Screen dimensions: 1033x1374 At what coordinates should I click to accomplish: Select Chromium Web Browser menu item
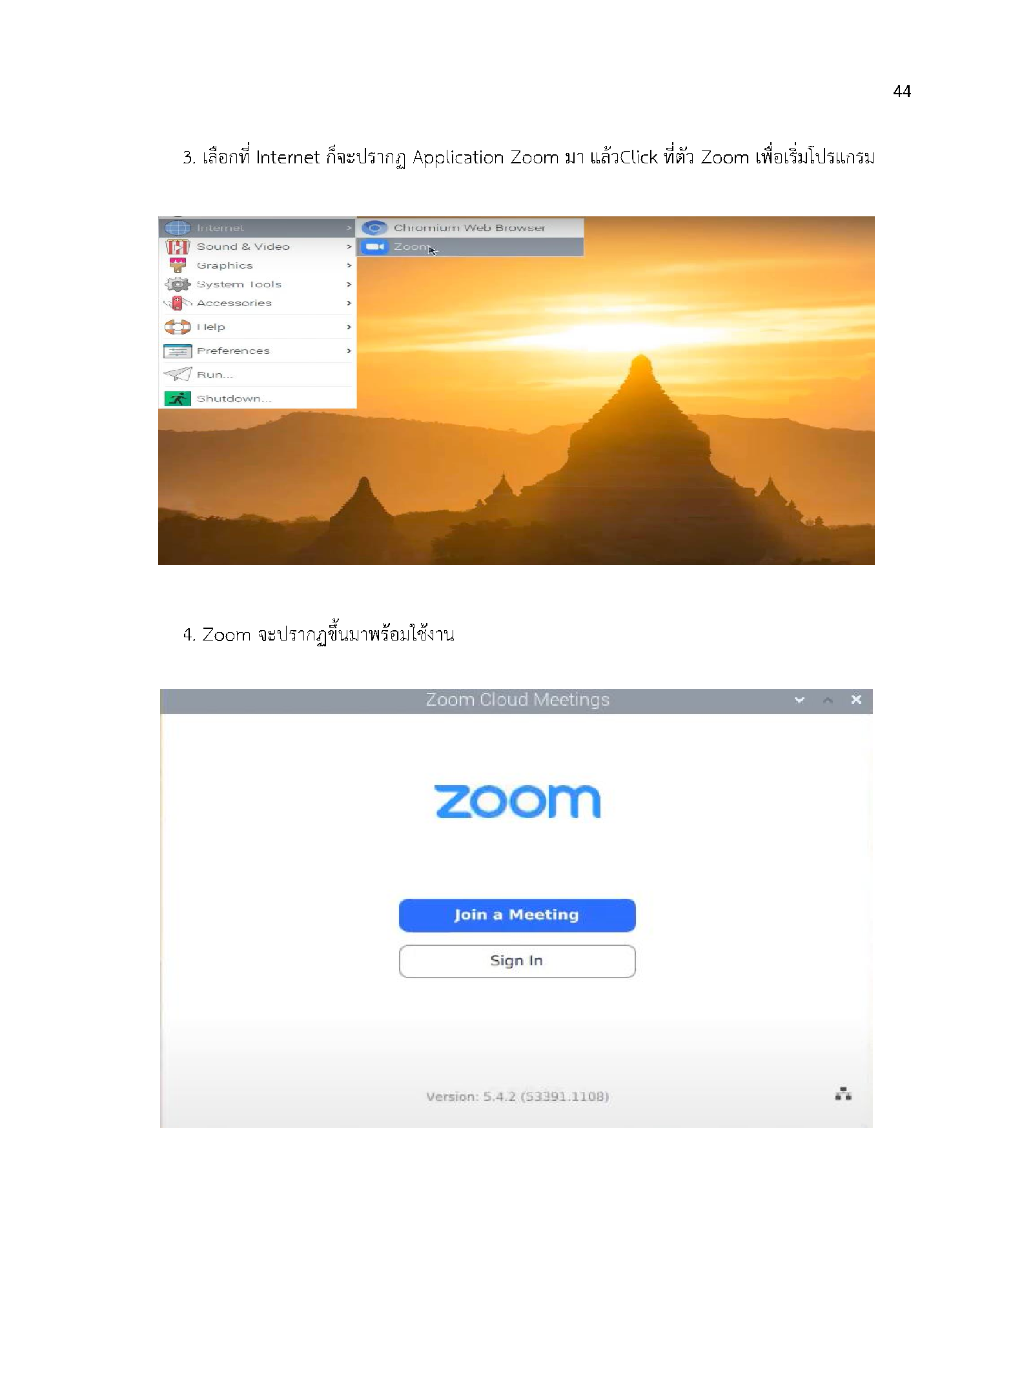click(471, 228)
